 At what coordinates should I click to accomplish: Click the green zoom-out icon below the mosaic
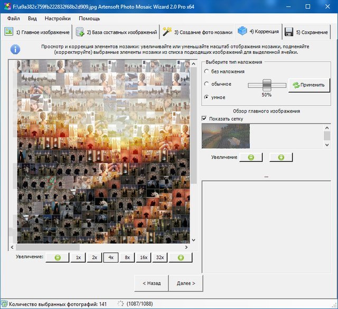point(57,257)
